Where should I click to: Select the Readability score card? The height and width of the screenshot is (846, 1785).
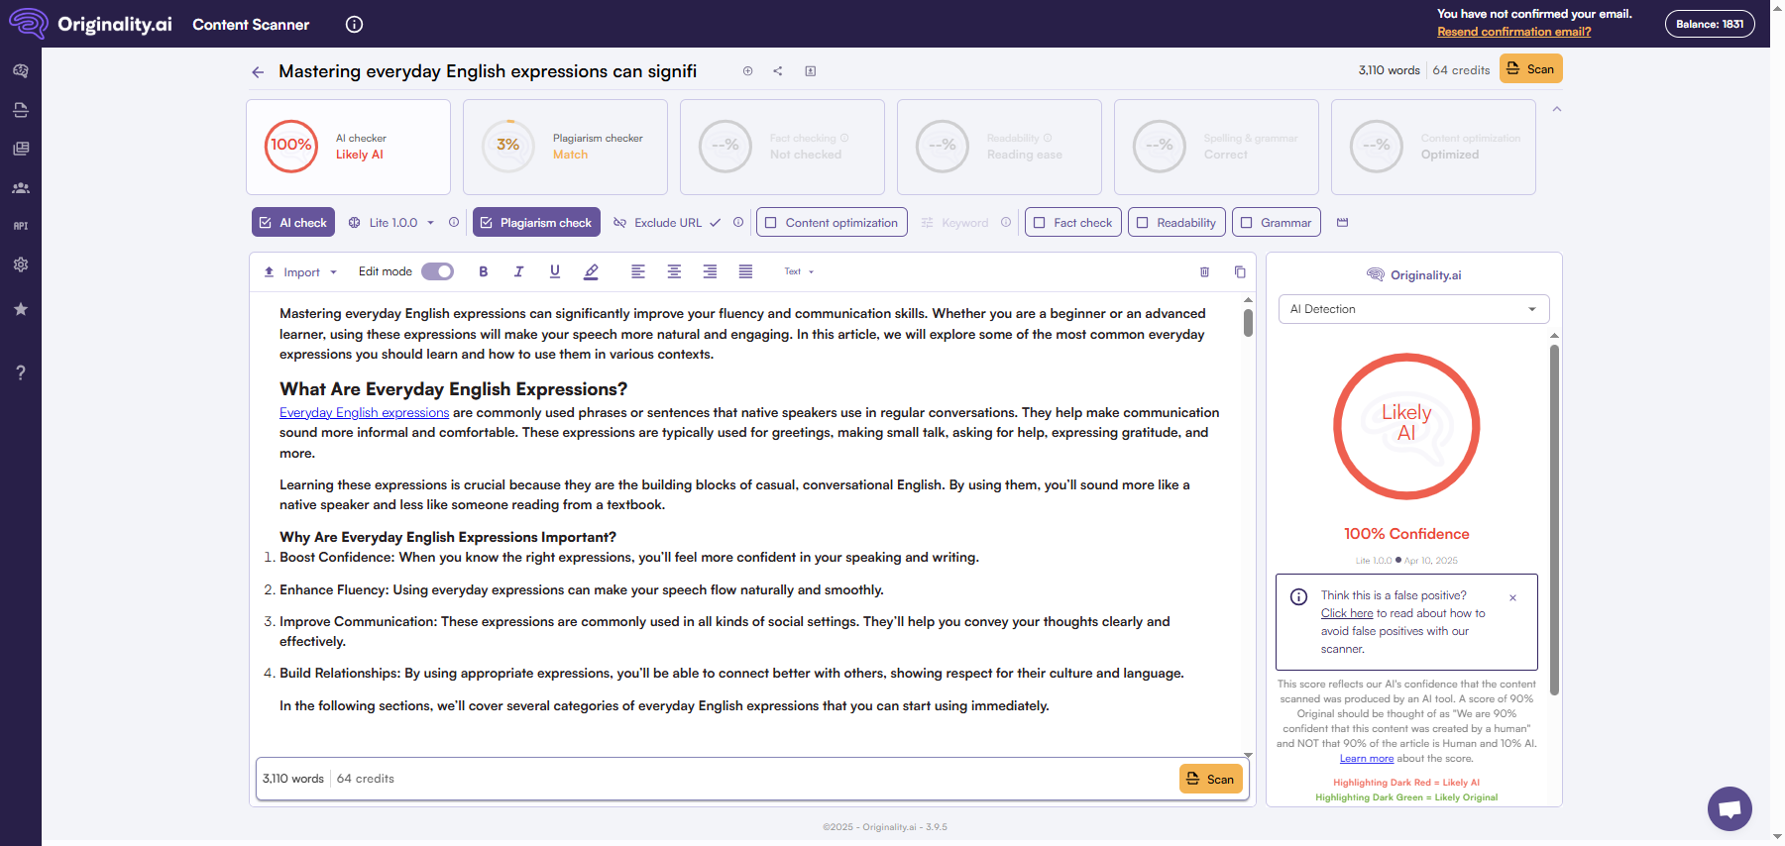click(x=999, y=147)
